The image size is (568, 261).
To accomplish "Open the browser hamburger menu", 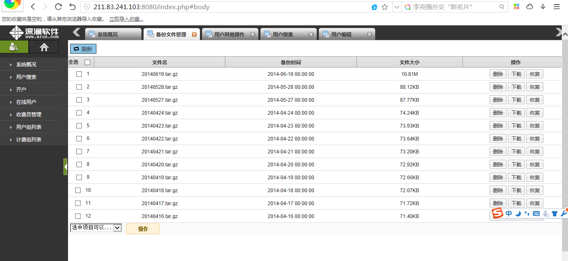I will 557,7.
